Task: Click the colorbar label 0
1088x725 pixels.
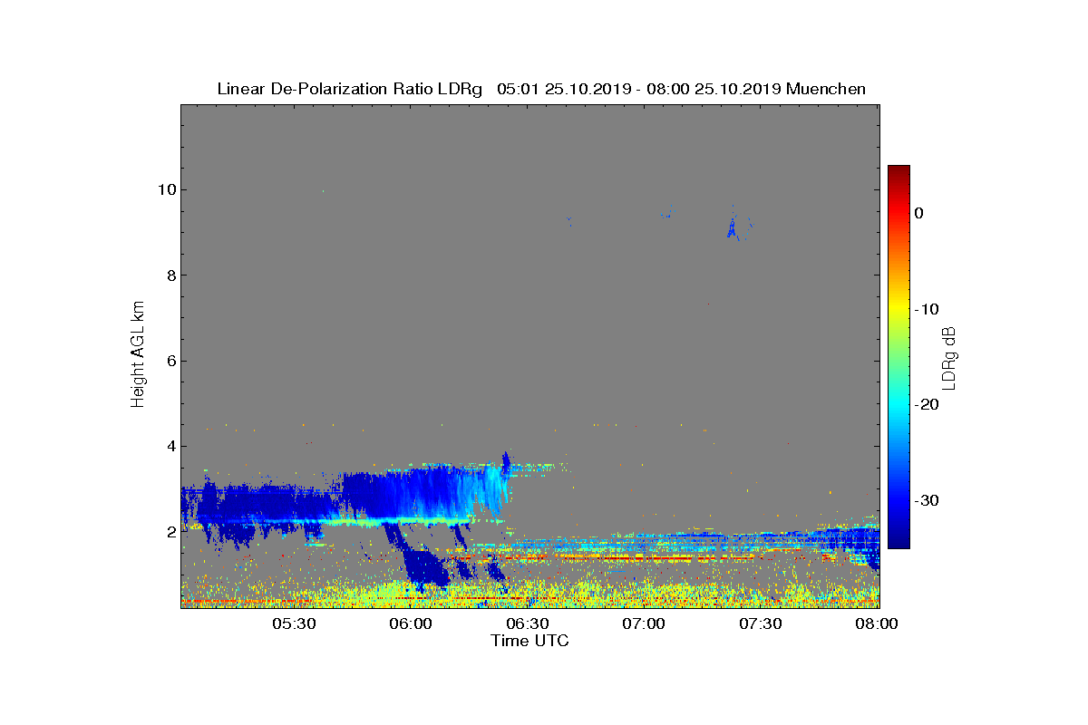Action: [918, 213]
